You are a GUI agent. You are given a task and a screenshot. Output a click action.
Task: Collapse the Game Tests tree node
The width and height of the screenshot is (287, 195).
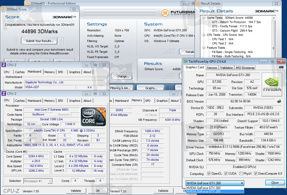(x=204, y=18)
